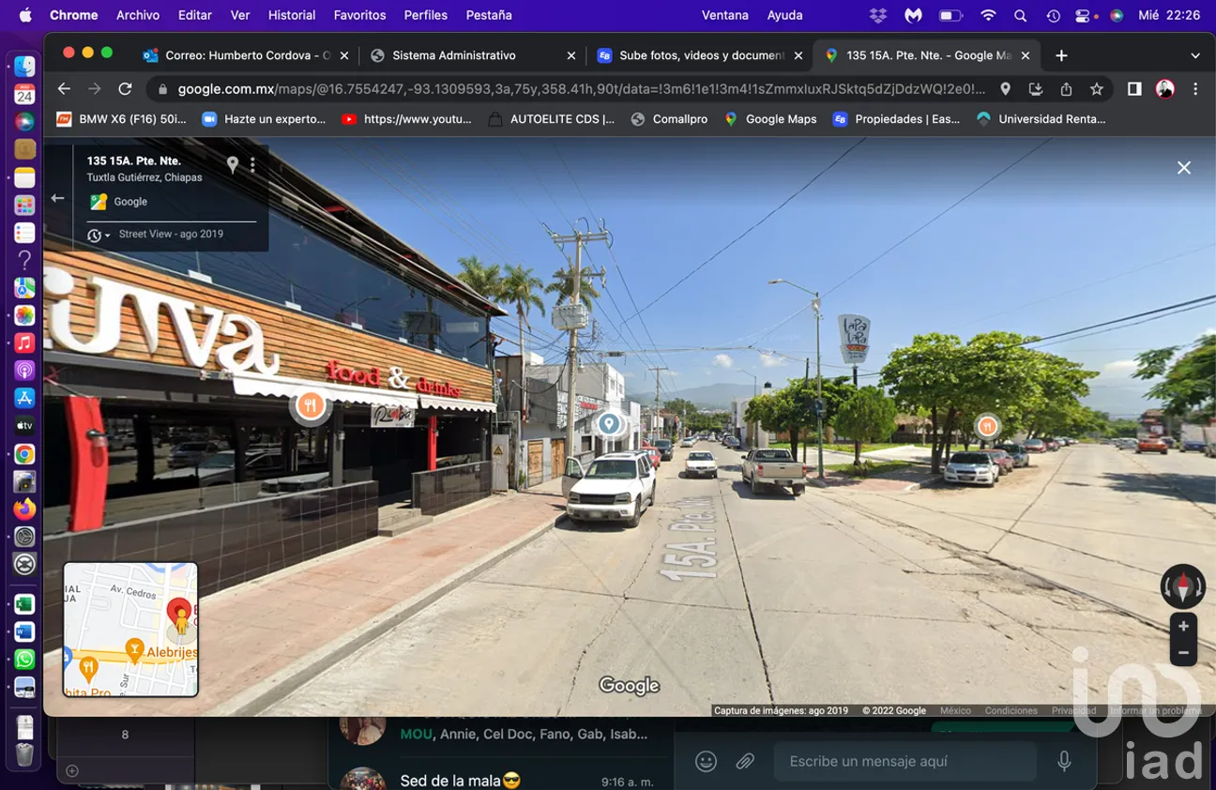1216x790 pixels.
Task: Open the Favoritos menu
Action: pos(359,15)
